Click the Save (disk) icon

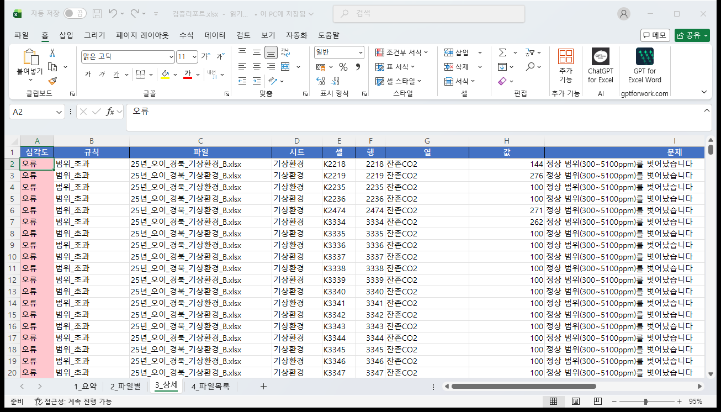[x=97, y=13]
